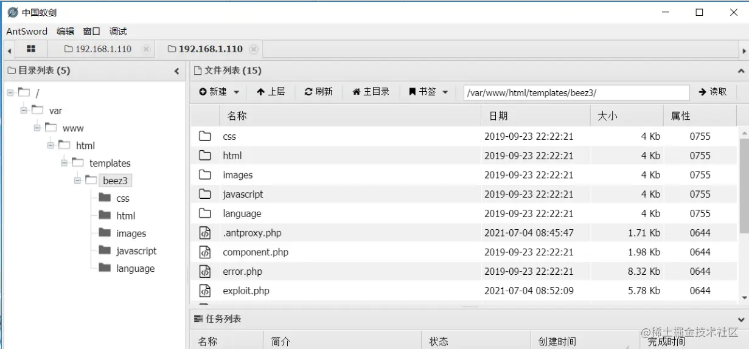
Task: Close the first 192.168.1.110 tab
Action: (x=146, y=49)
